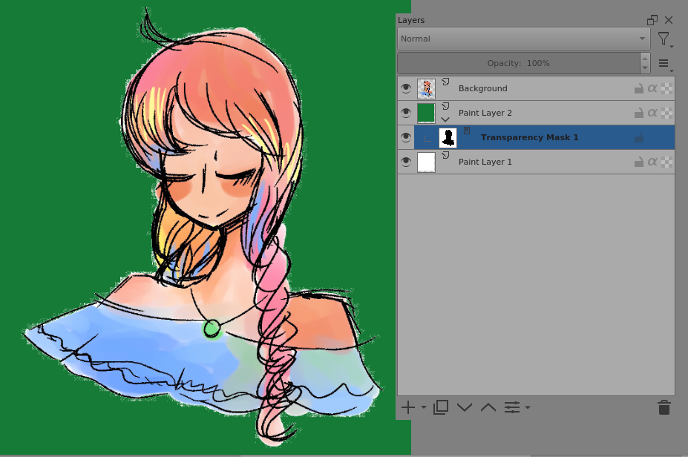Toggle visibility of Transparency Mask 1
Image resolution: width=688 pixels, height=457 pixels.
(406, 138)
